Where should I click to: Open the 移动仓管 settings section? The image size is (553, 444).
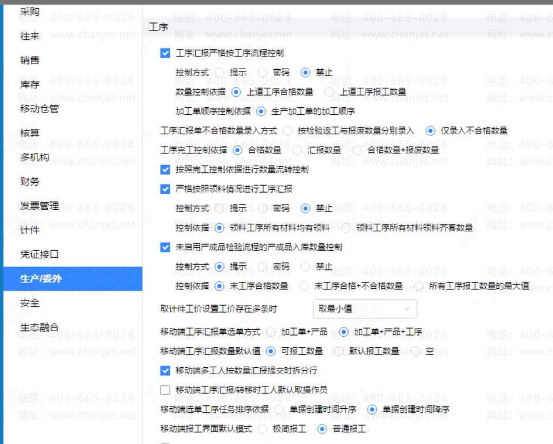pos(39,109)
